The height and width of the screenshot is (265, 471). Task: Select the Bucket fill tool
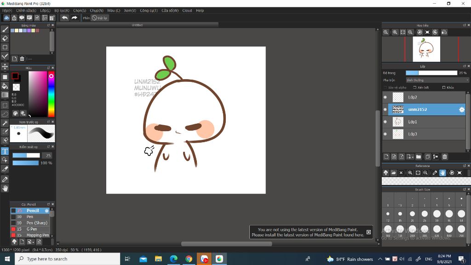point(5,86)
